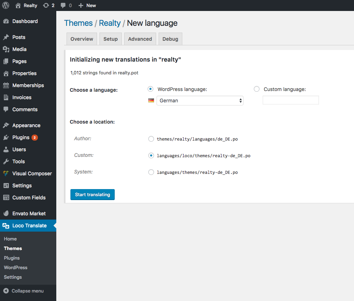Click the Posts pin icon
Screen dimensions: 354x301
[x=6, y=37]
